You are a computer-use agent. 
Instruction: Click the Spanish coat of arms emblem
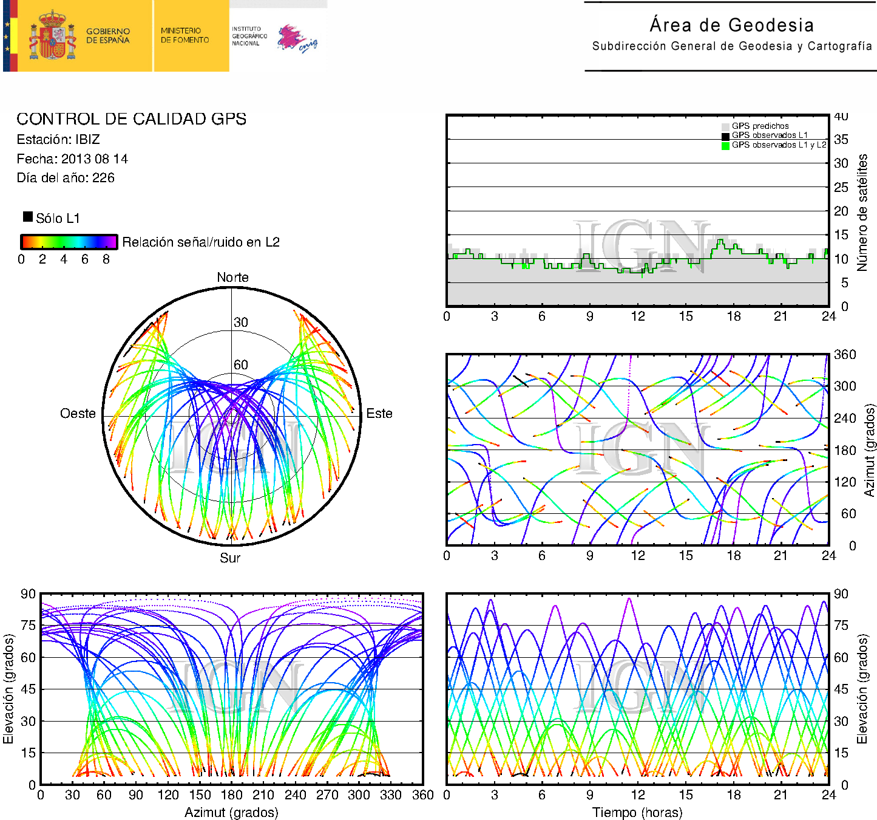click(52, 36)
